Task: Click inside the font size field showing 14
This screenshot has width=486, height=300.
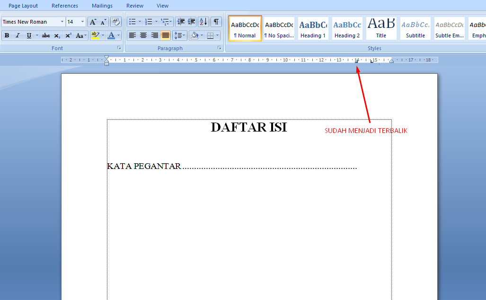Action: pyautogui.click(x=73, y=22)
